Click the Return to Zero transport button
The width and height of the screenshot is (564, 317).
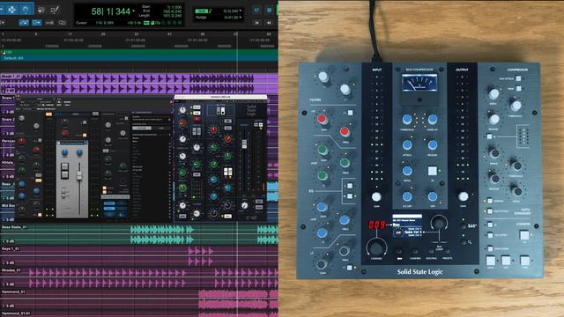tap(256, 23)
